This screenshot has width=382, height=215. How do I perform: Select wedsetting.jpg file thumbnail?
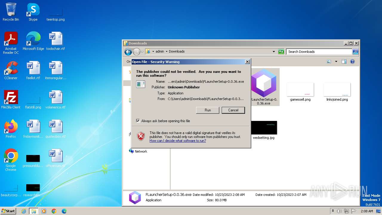[264, 130]
